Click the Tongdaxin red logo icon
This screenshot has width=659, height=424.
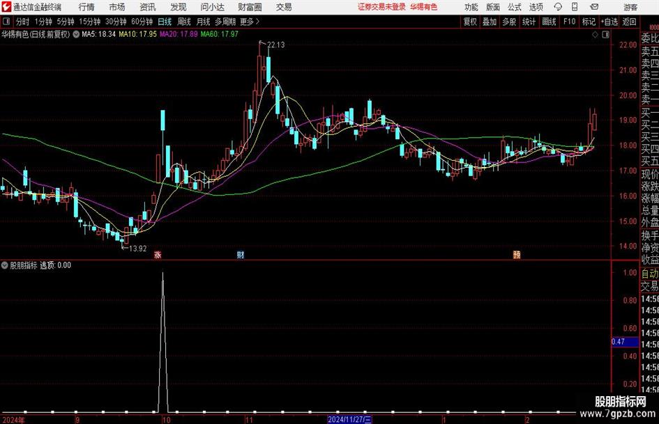6,7
